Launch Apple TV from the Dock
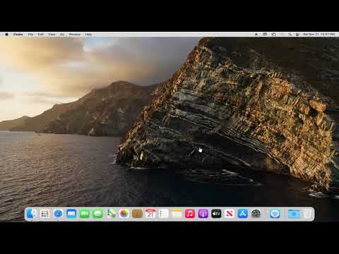 pyautogui.click(x=216, y=214)
